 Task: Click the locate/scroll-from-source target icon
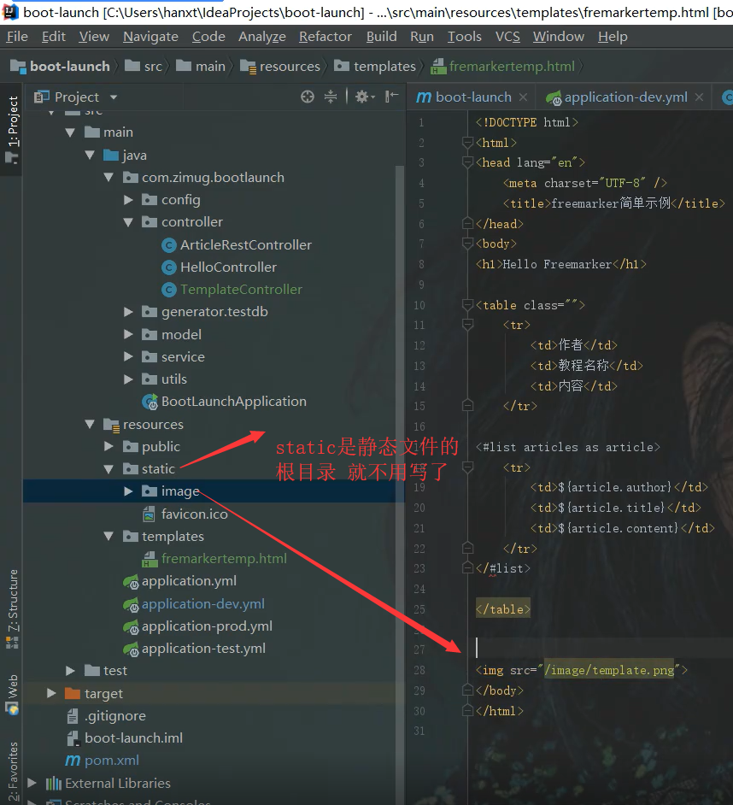[308, 97]
